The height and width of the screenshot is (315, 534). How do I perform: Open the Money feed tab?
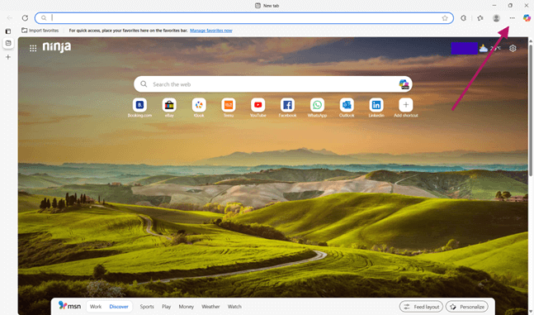coord(187,307)
